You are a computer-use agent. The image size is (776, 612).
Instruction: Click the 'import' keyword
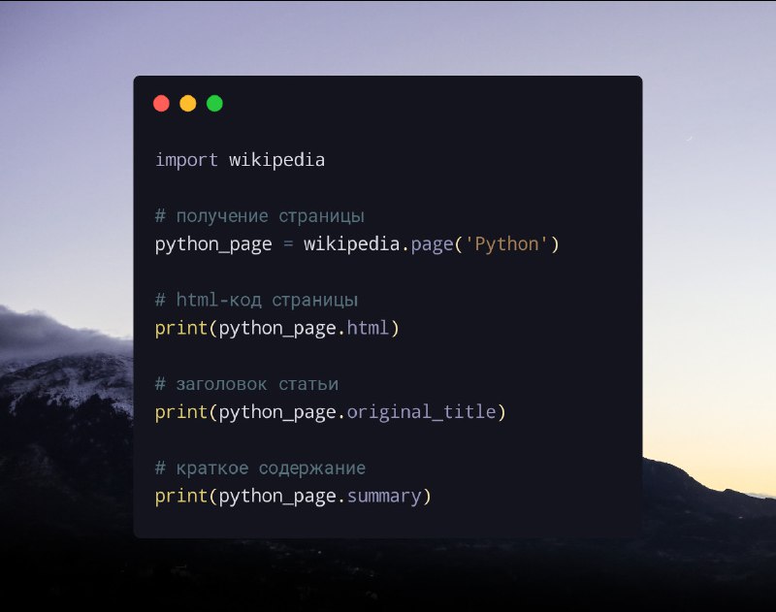[x=186, y=160]
